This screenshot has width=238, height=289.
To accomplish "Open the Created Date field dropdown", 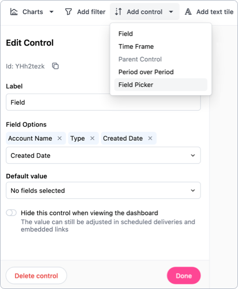I will (103, 155).
